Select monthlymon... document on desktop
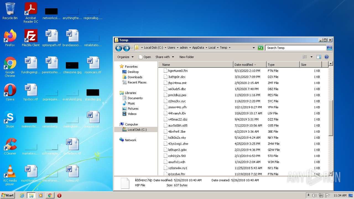The width and height of the screenshot is (354, 199). coord(31,174)
